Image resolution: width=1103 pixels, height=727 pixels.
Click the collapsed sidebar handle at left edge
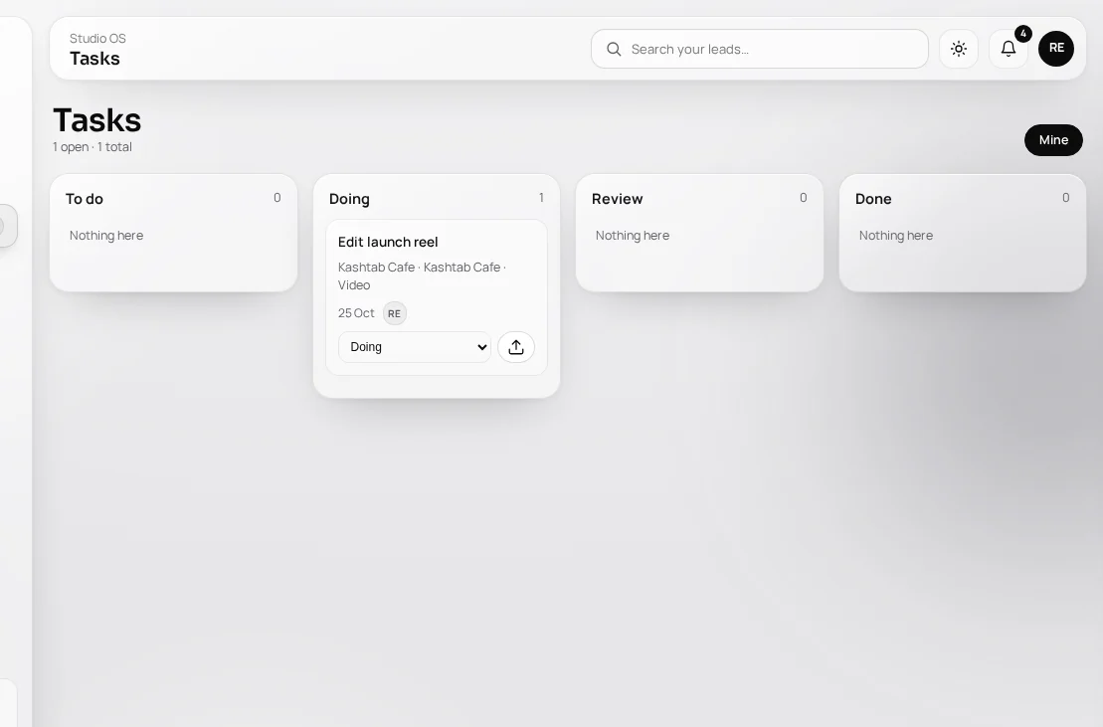pyautogui.click(x=8, y=226)
